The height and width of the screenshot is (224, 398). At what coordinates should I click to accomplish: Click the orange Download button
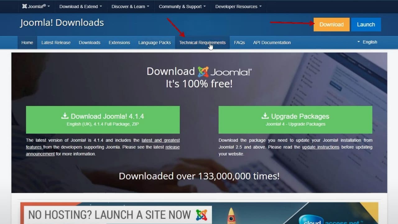(x=331, y=25)
